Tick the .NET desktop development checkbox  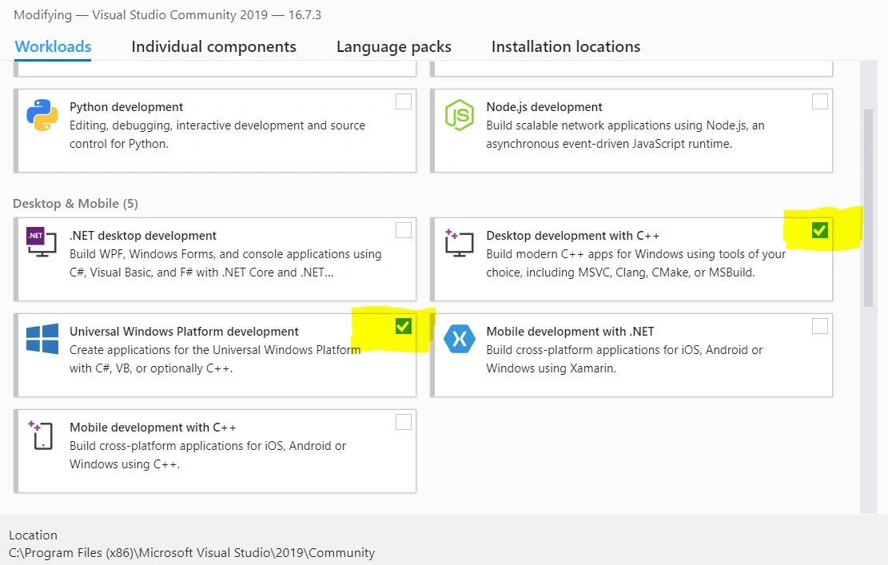[404, 231]
